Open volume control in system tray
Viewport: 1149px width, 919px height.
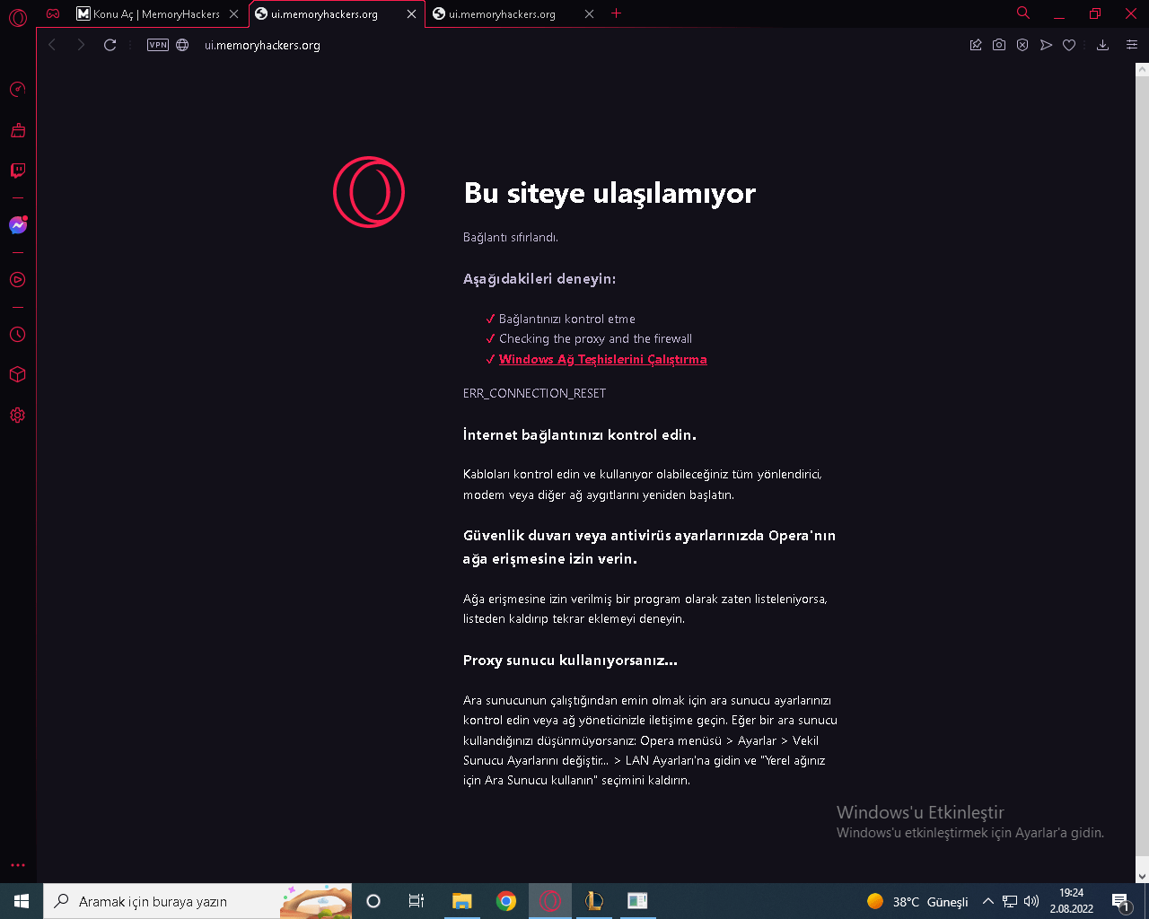[1031, 901]
